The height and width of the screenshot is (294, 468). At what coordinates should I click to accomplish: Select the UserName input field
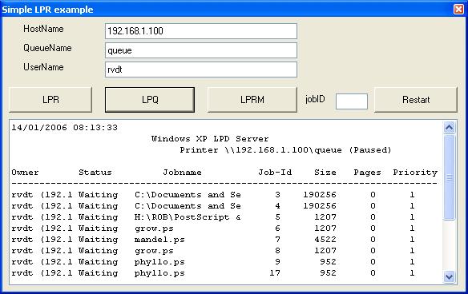coord(201,70)
